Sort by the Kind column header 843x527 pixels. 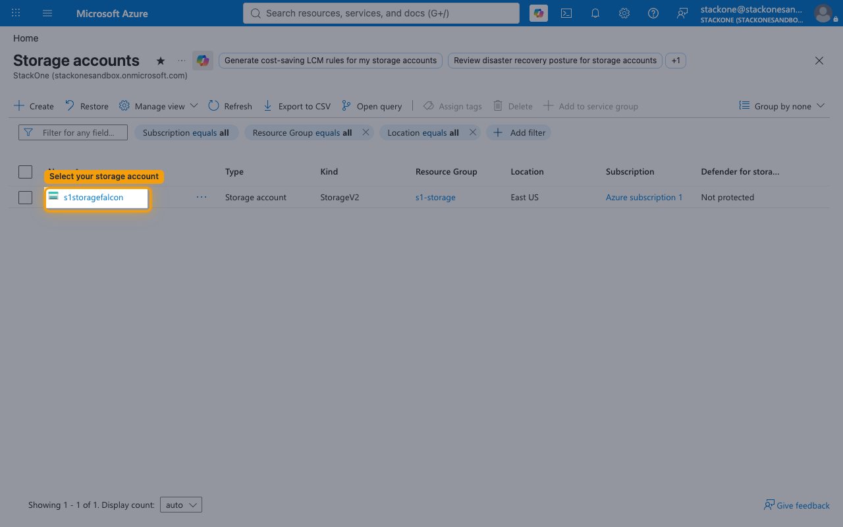coord(329,172)
